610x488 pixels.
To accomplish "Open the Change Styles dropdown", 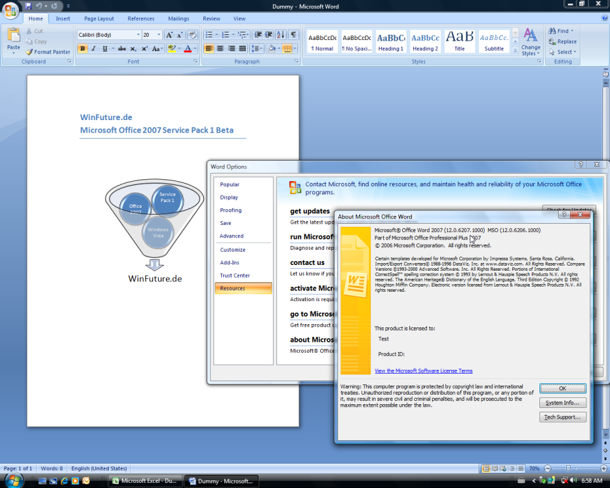I will pos(531,42).
